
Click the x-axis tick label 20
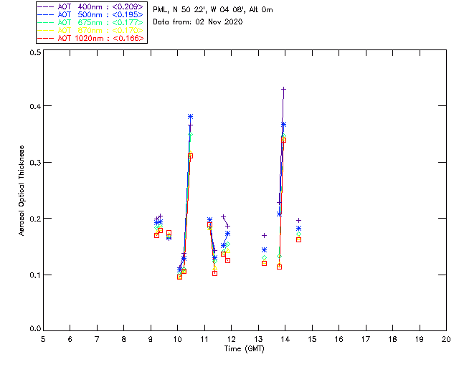pos(446,339)
